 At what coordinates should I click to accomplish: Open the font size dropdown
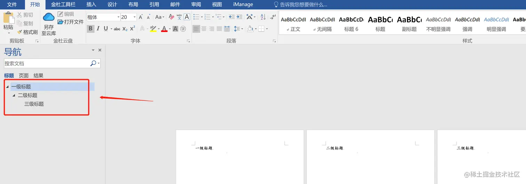135,17
